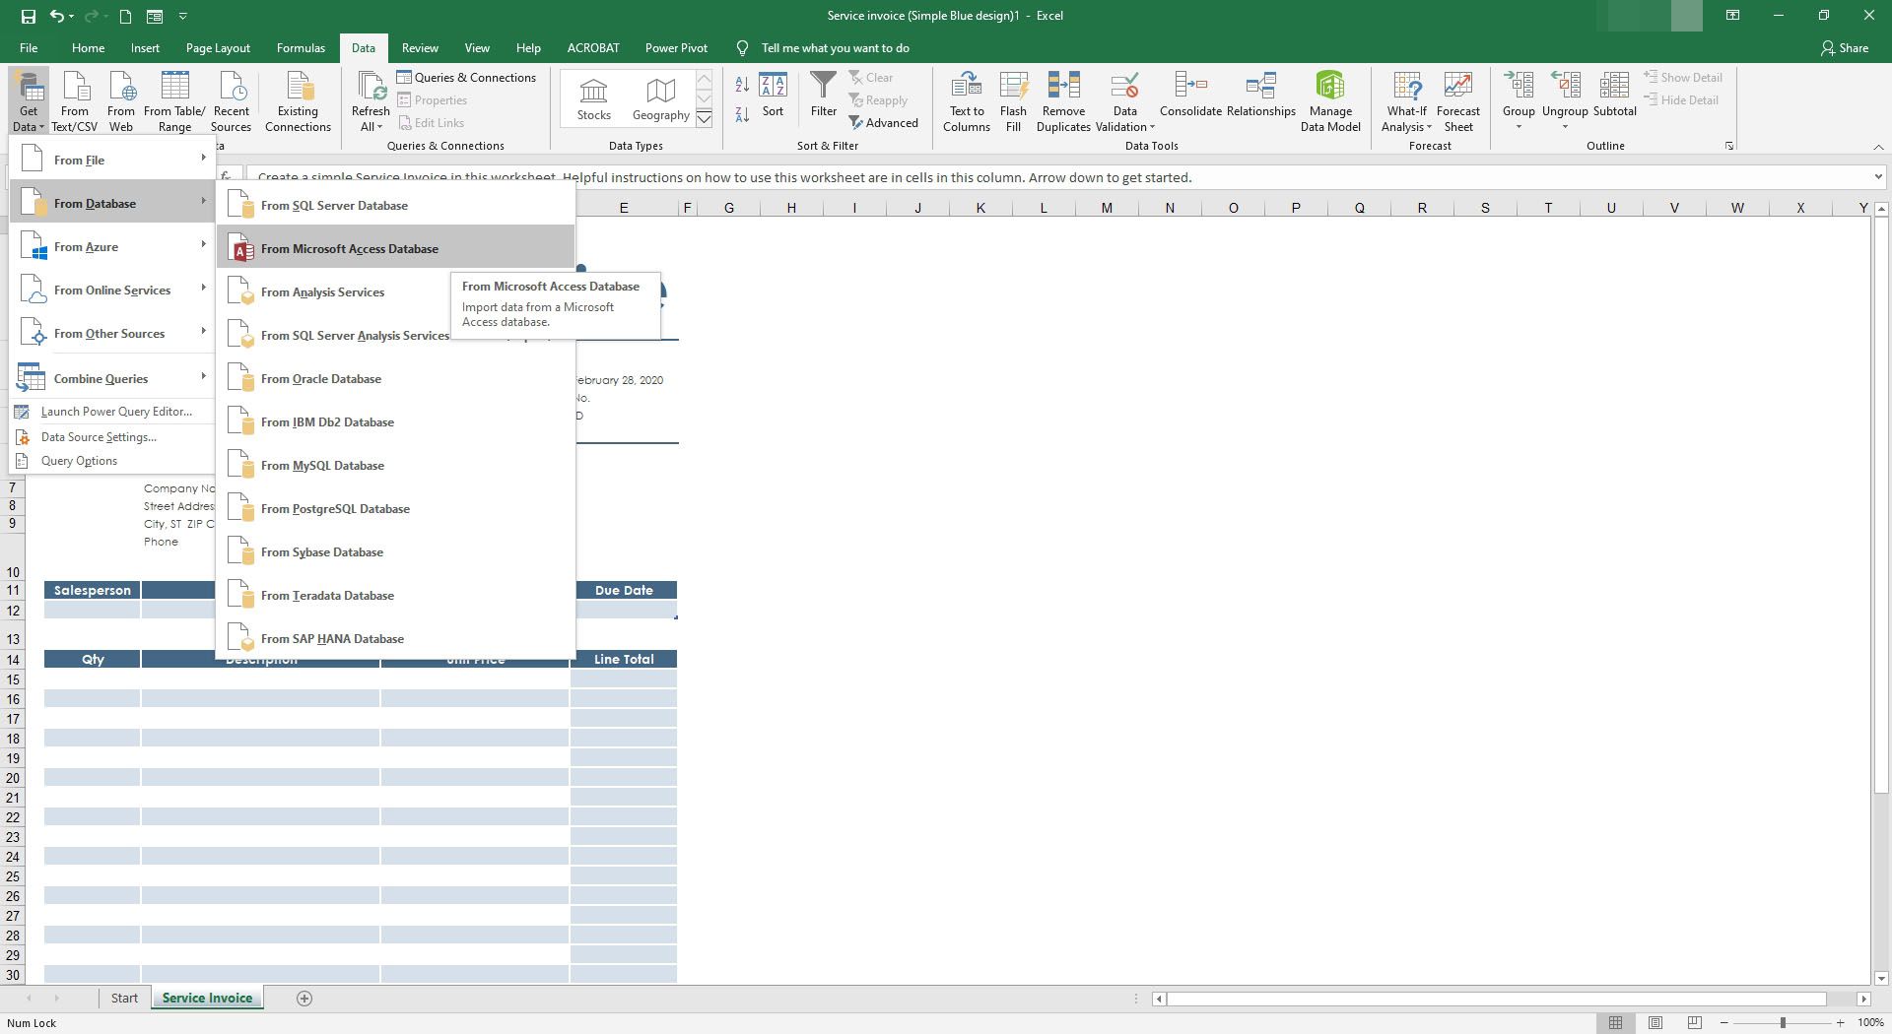Click Sort A to Z icon
Image resolution: width=1892 pixels, height=1034 pixels.
[742, 86]
